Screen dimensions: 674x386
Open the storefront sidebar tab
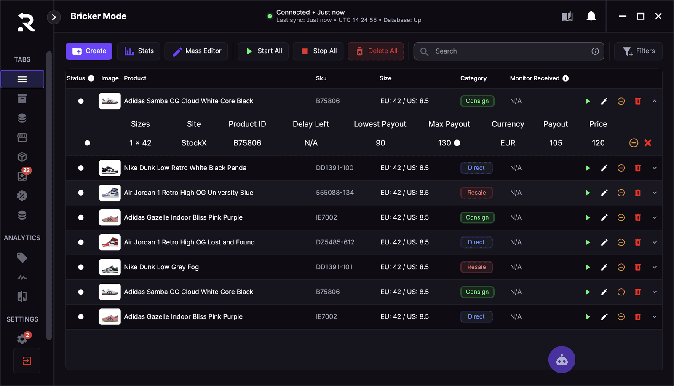click(x=22, y=137)
